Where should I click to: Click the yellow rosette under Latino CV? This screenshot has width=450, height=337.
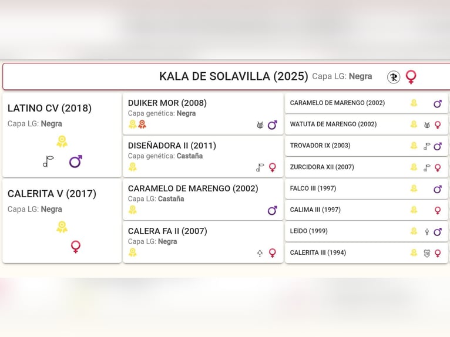pyautogui.click(x=62, y=141)
